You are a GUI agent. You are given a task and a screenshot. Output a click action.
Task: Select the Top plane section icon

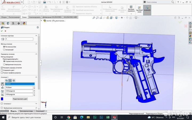coord(10,81)
